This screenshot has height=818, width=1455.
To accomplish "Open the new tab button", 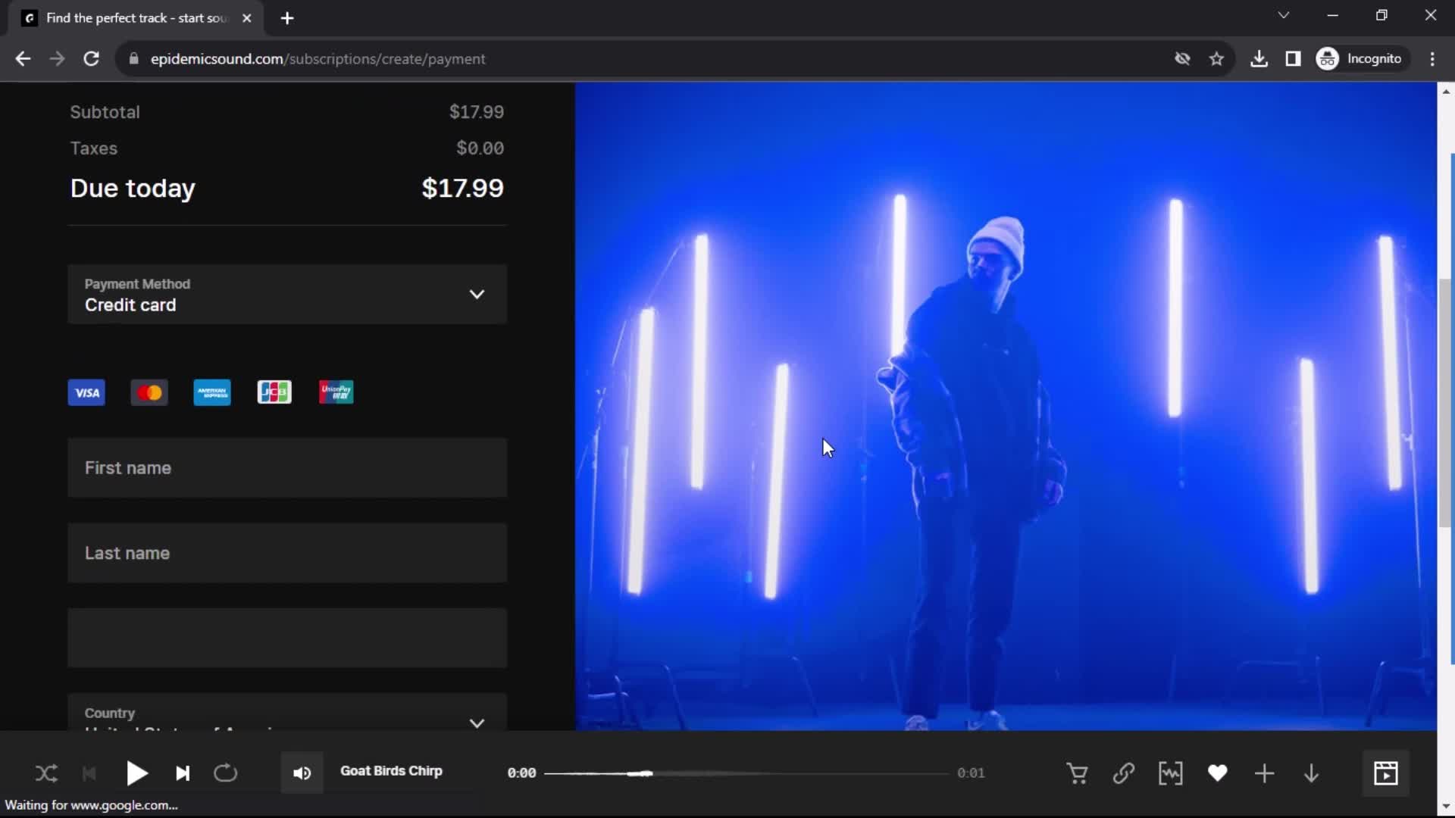I will [286, 18].
